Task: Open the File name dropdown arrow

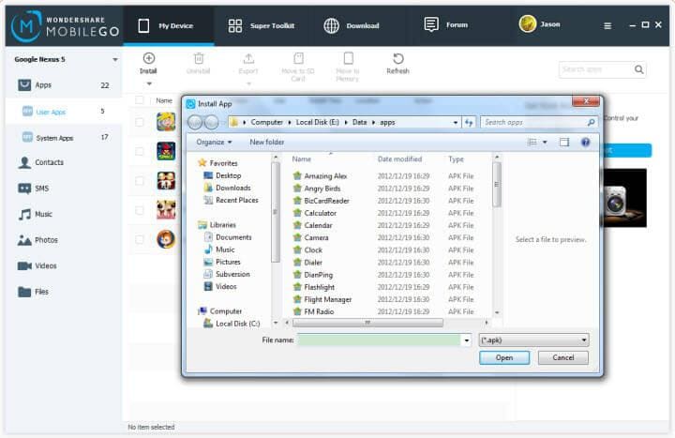Action: coord(467,340)
